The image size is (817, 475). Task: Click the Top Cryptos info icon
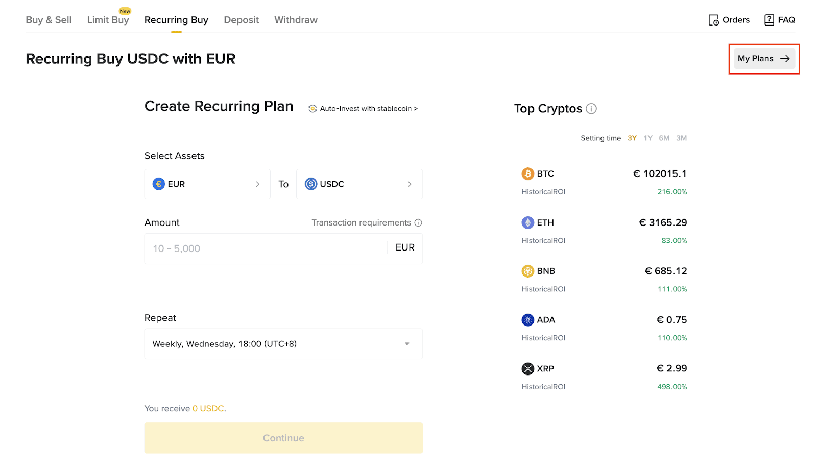591,109
